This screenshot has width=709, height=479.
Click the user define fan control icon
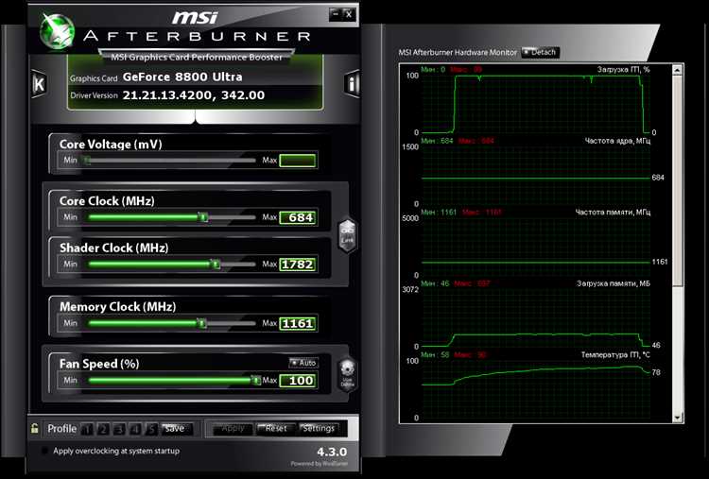347,375
